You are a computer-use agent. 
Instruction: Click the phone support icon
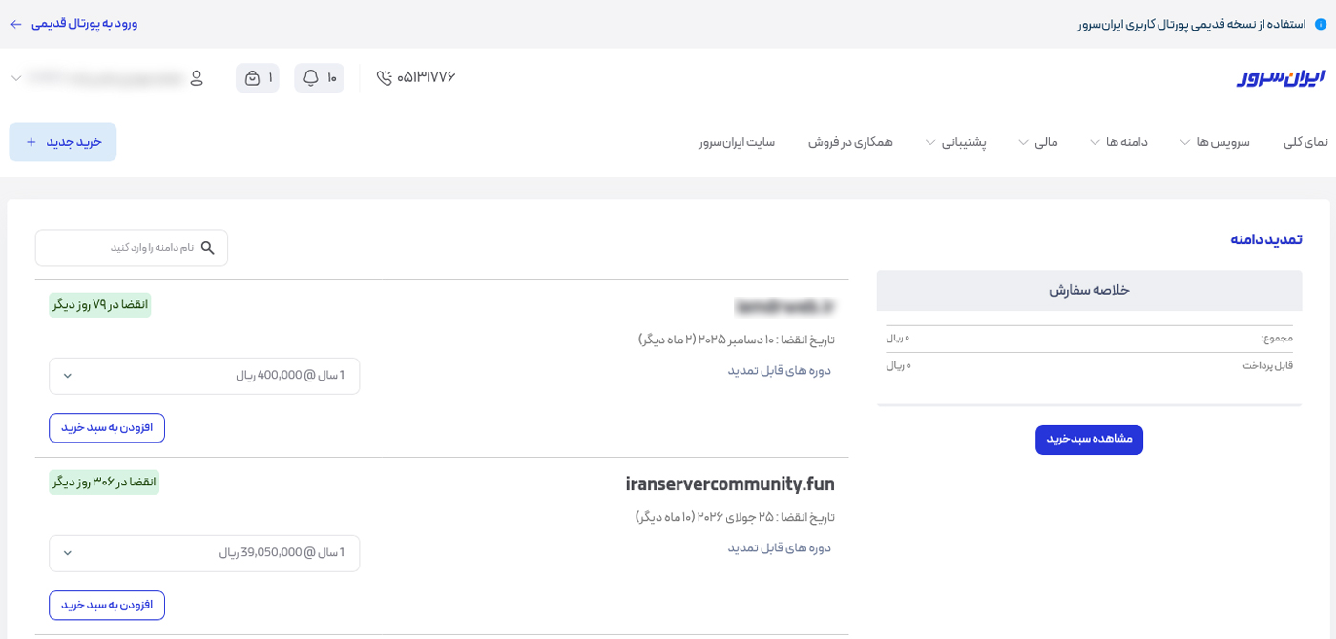tap(384, 78)
